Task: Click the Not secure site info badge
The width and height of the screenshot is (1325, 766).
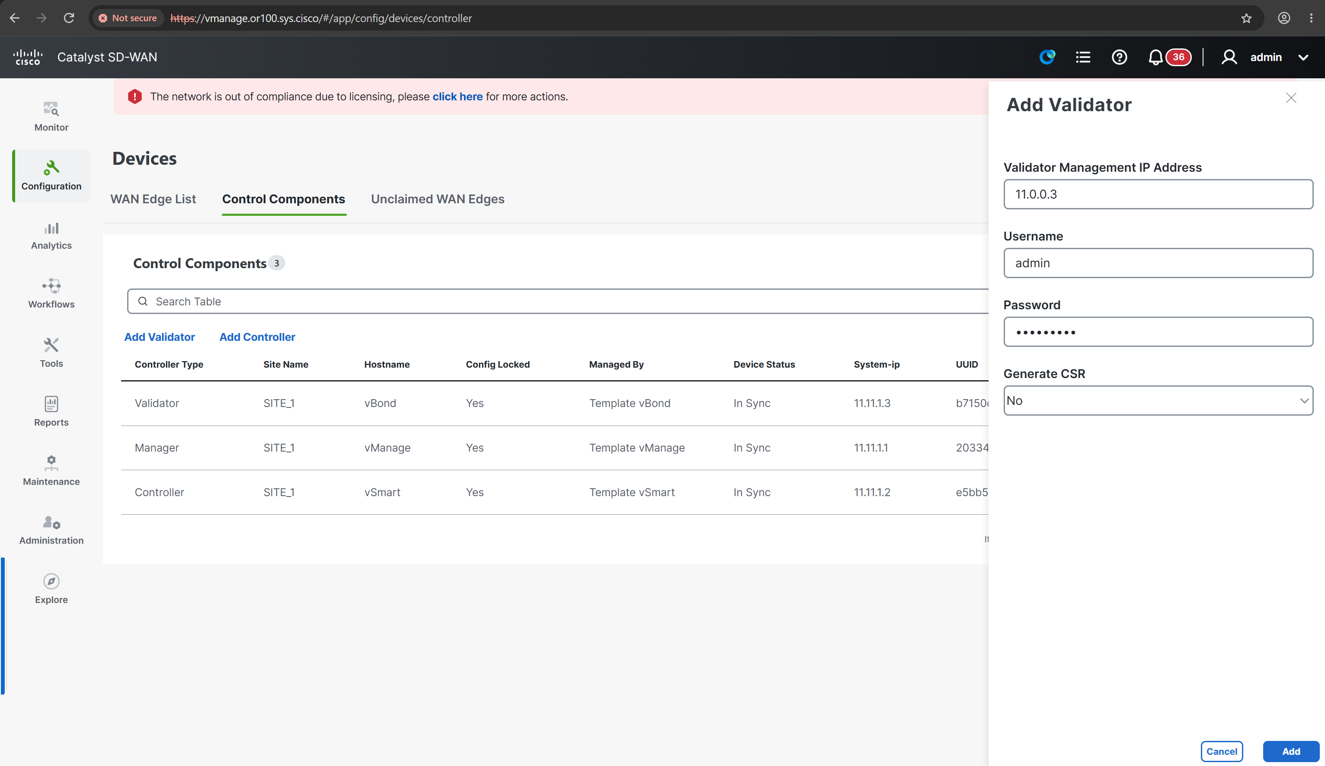Action: tap(128, 18)
